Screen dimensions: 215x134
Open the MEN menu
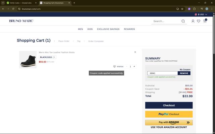pyautogui.click(x=81, y=29)
